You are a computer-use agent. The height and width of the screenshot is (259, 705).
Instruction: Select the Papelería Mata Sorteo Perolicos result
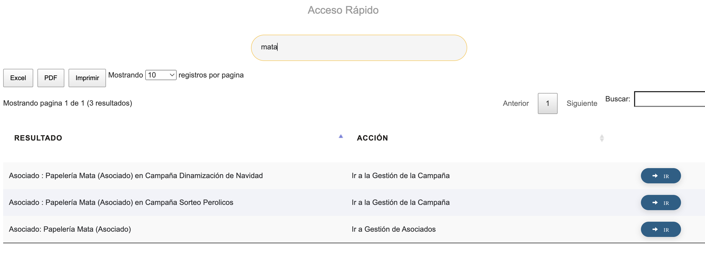coord(121,202)
